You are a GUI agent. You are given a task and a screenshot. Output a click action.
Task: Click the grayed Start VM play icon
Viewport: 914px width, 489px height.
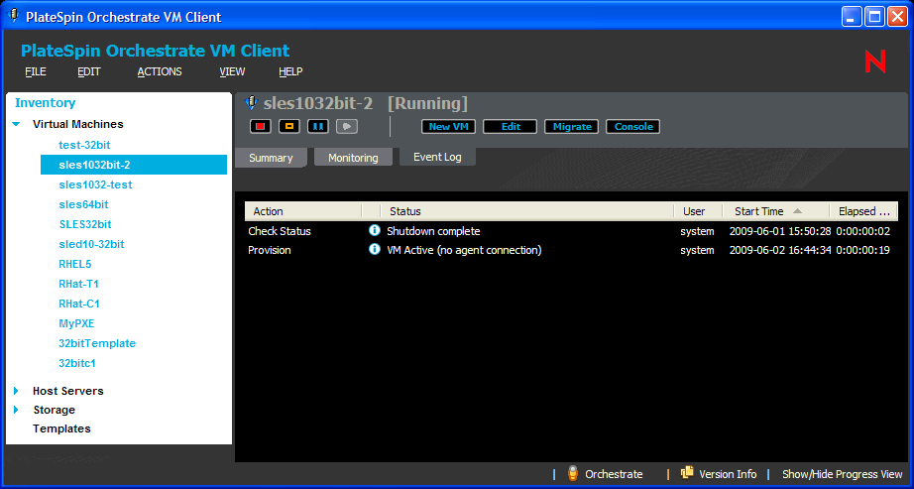347,126
